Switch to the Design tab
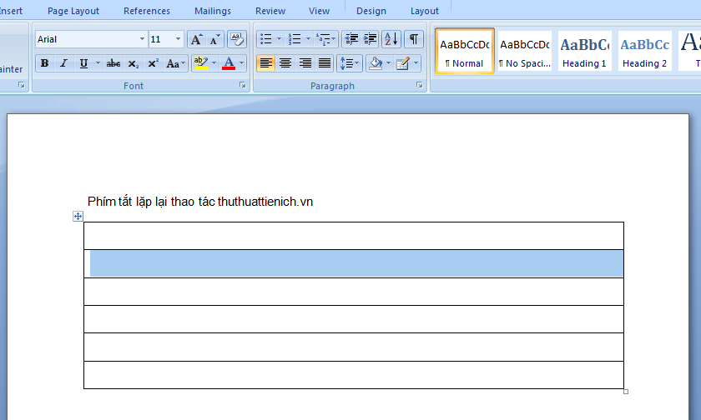The height and width of the screenshot is (420, 701). coord(371,11)
